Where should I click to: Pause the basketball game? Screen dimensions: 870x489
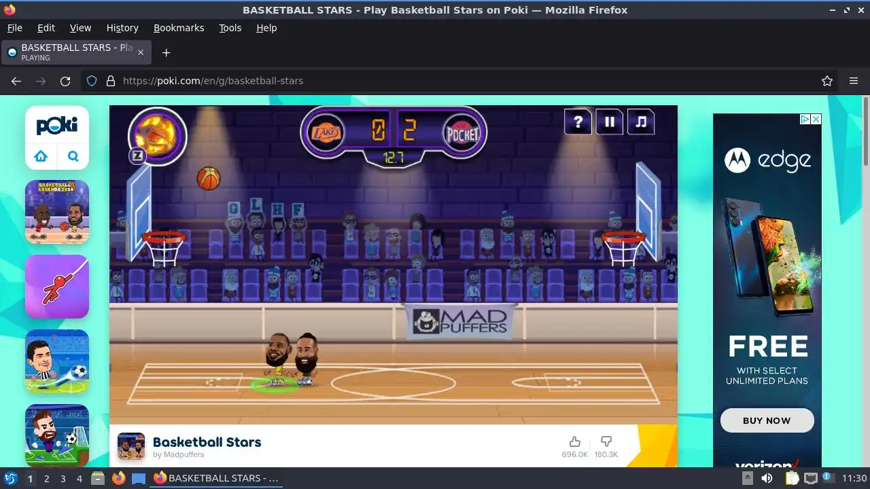pyautogui.click(x=610, y=122)
